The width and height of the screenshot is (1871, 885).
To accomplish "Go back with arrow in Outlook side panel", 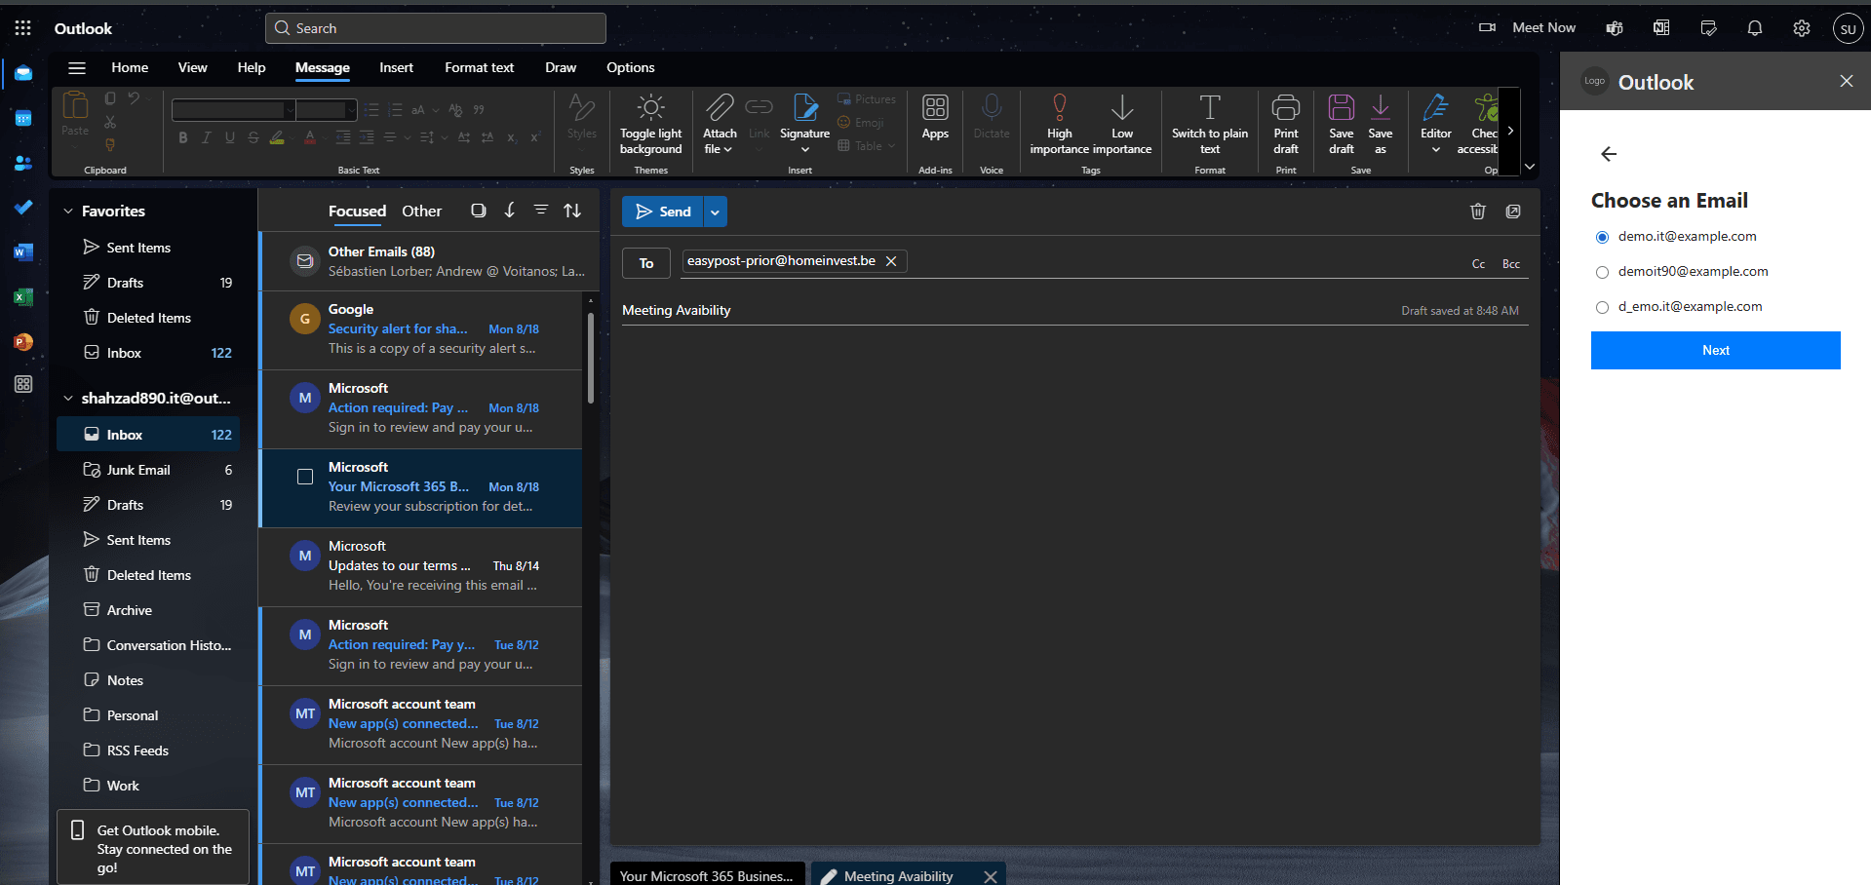I will pos(1609,154).
